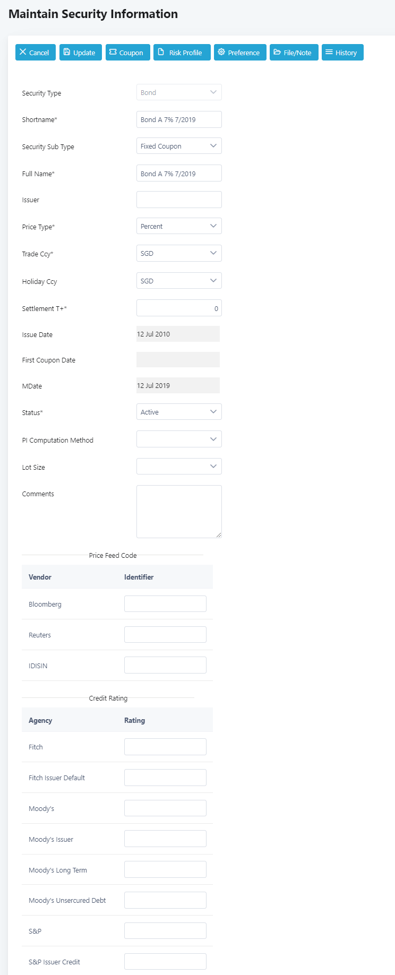Click the Cancel X icon
This screenshot has width=395, height=975.
(23, 52)
